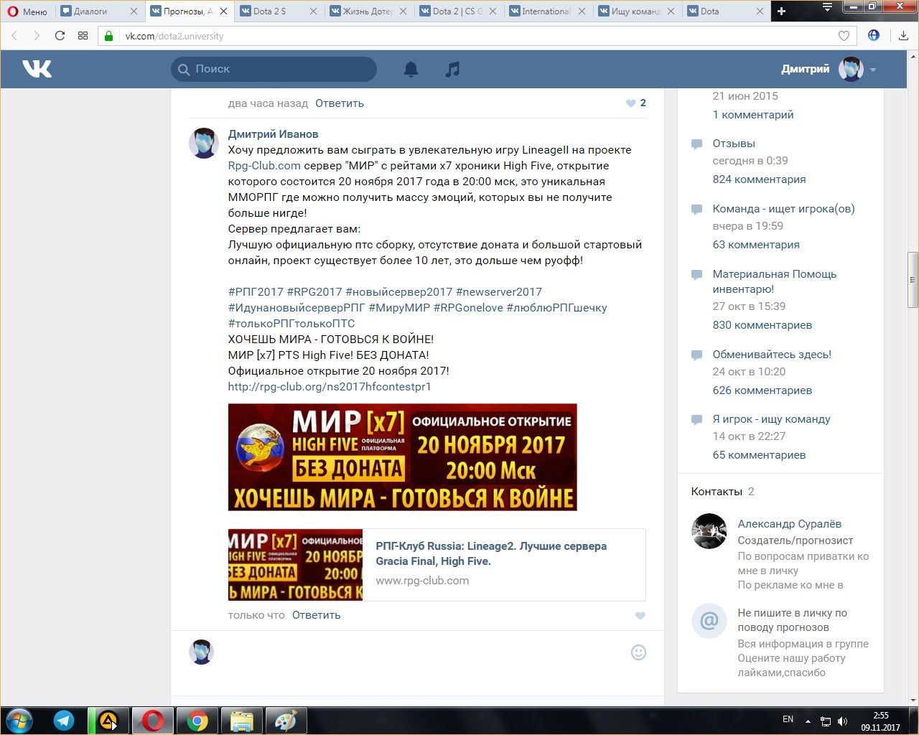919x735 pixels.
Task: Switch to the International tab
Action: coord(546,11)
